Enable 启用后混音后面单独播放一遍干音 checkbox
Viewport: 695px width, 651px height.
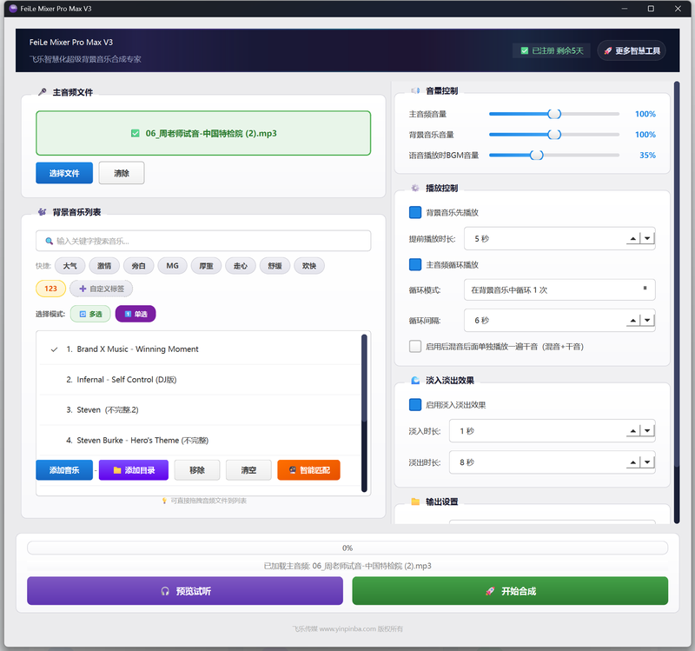coord(415,346)
